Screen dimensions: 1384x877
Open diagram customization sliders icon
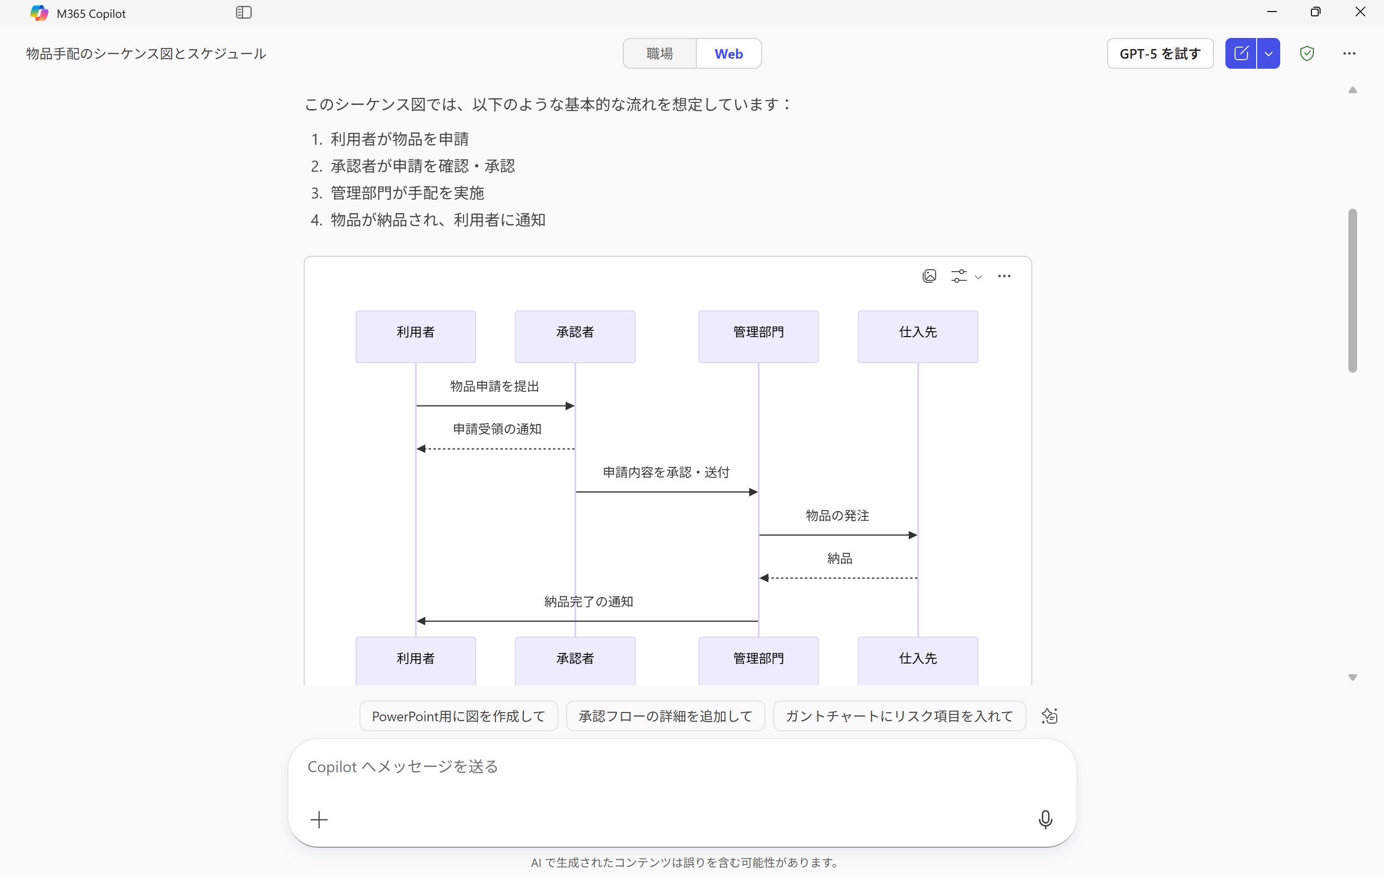pyautogui.click(x=958, y=276)
